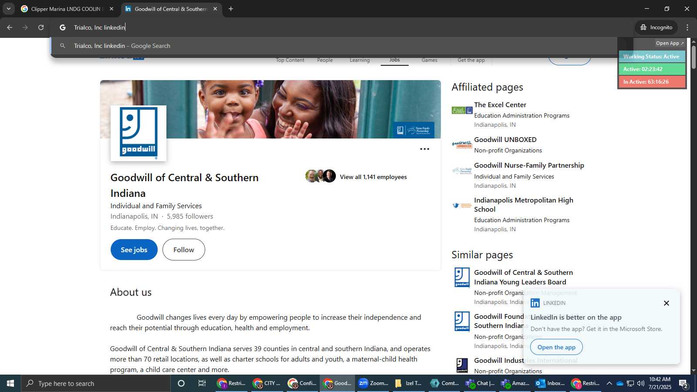Click the Nurse-Family Partnership logo icon
The height and width of the screenshot is (392, 697).
(x=462, y=171)
